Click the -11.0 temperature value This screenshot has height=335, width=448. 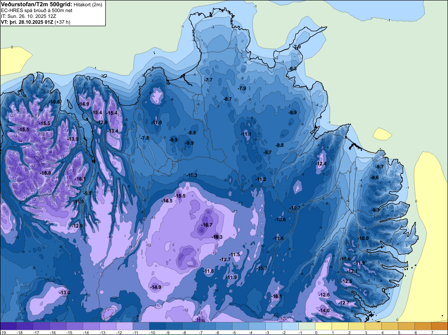156,123
